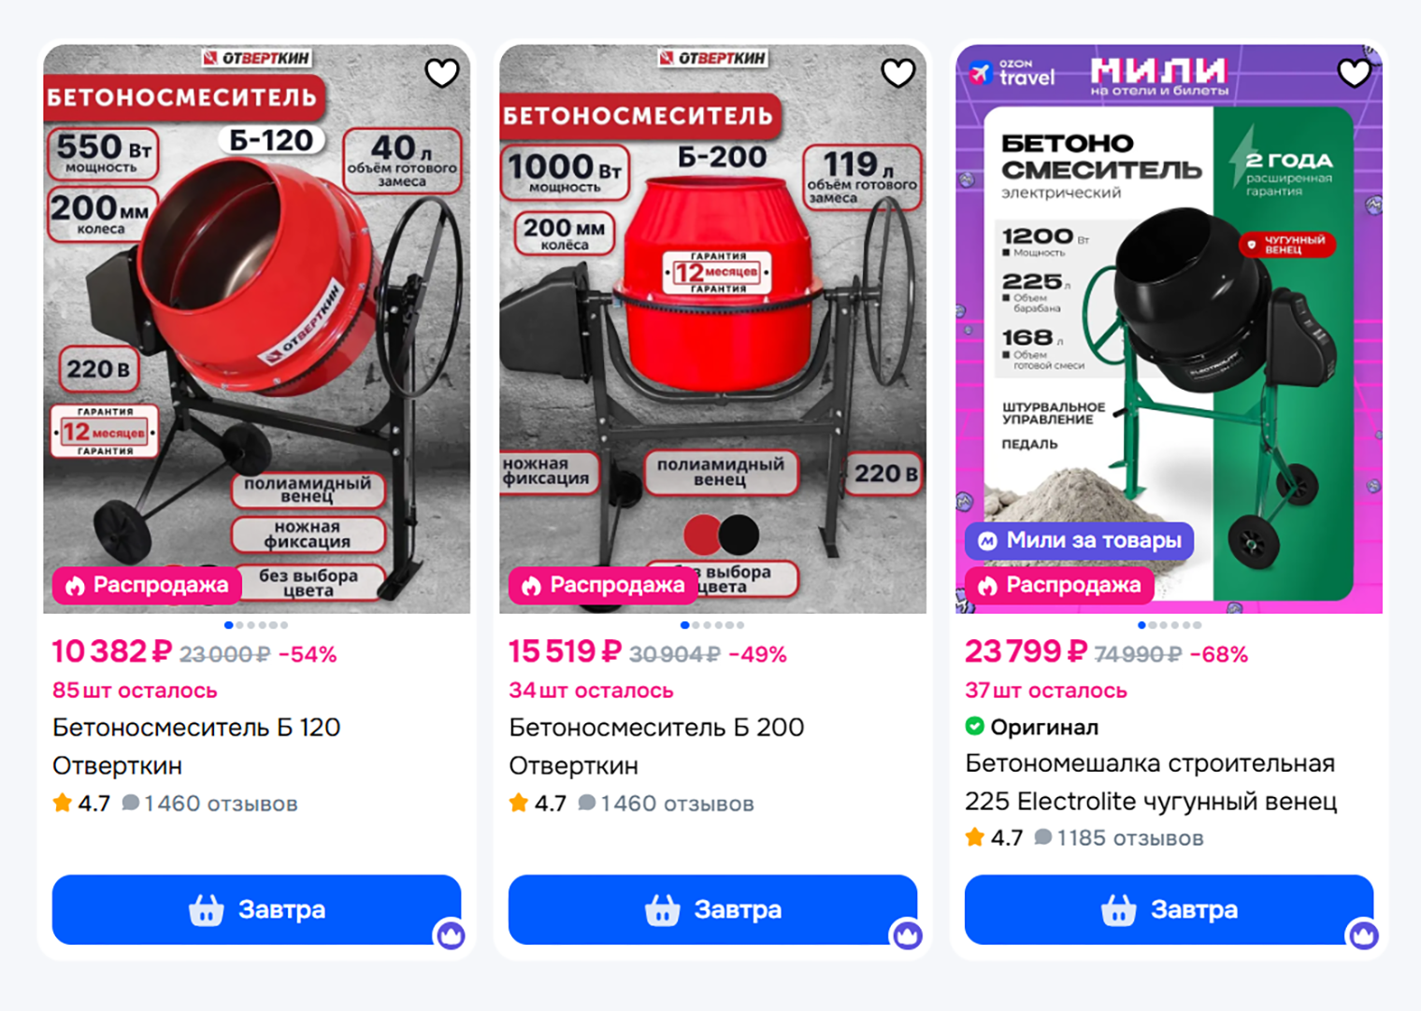This screenshot has width=1421, height=1011.
Task: Toggle favorite heart on Electrolite mixer card
Action: pyautogui.click(x=1355, y=73)
